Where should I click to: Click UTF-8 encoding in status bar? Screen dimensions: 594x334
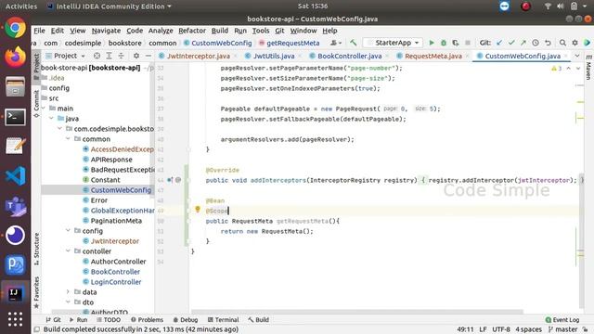tap(501, 329)
